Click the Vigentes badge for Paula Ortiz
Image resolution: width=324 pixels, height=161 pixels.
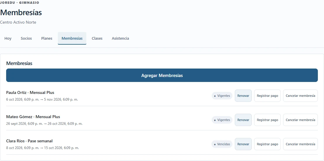pos(222,96)
